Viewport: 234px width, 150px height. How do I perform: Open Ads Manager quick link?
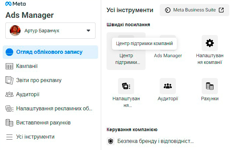pyautogui.click(x=168, y=55)
